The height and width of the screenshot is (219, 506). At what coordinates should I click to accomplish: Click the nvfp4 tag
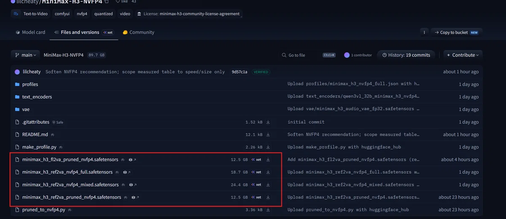pyautogui.click(x=82, y=13)
